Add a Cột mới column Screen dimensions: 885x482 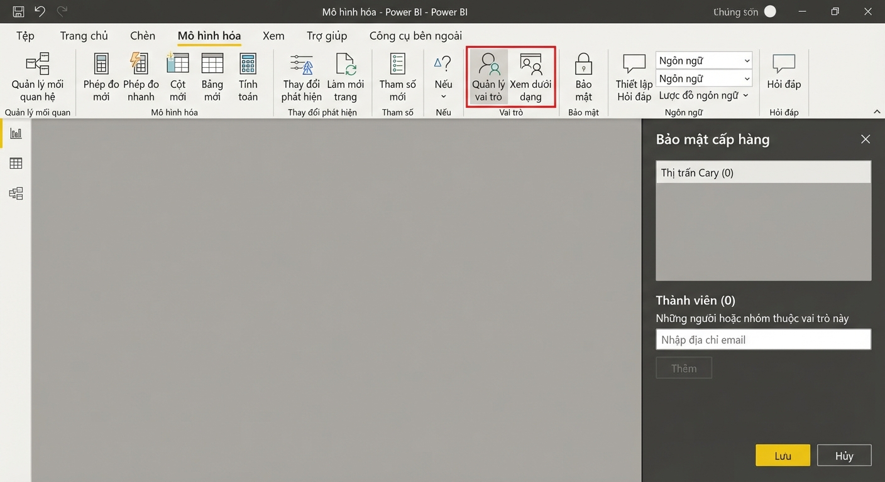coord(178,78)
